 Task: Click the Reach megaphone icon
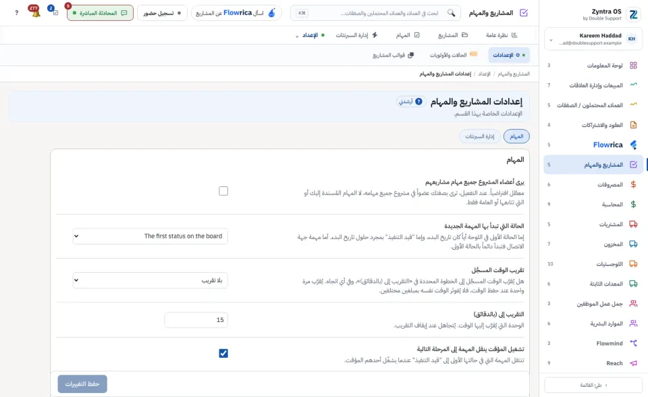point(633,363)
